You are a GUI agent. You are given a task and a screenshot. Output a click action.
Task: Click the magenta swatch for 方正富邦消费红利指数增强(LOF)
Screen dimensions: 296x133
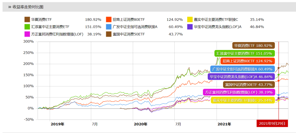coord(27,34)
